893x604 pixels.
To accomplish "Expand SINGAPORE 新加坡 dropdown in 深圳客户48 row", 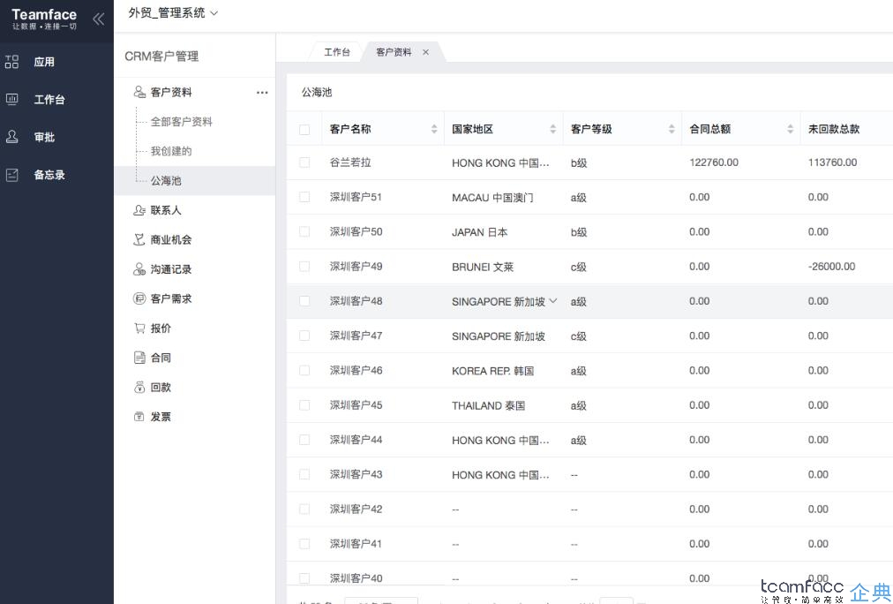I will coord(553,301).
